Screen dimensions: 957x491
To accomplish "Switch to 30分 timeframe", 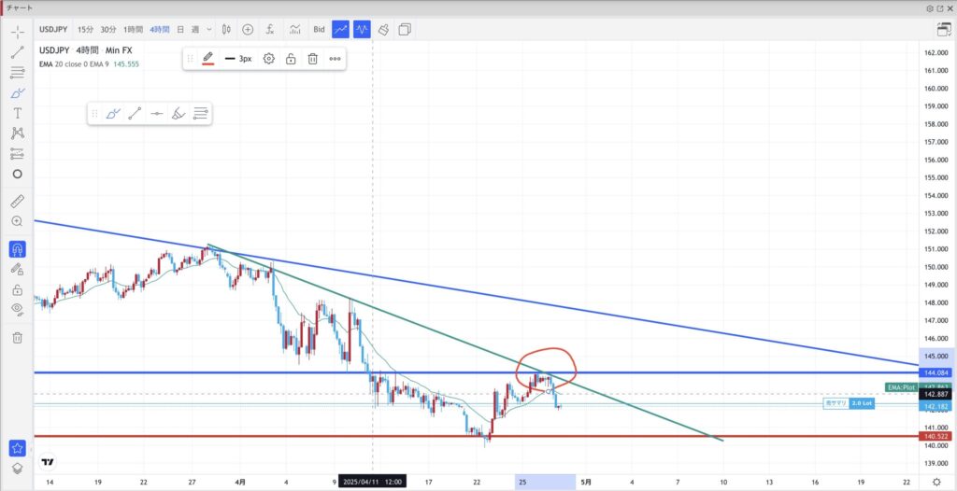I will (108, 29).
